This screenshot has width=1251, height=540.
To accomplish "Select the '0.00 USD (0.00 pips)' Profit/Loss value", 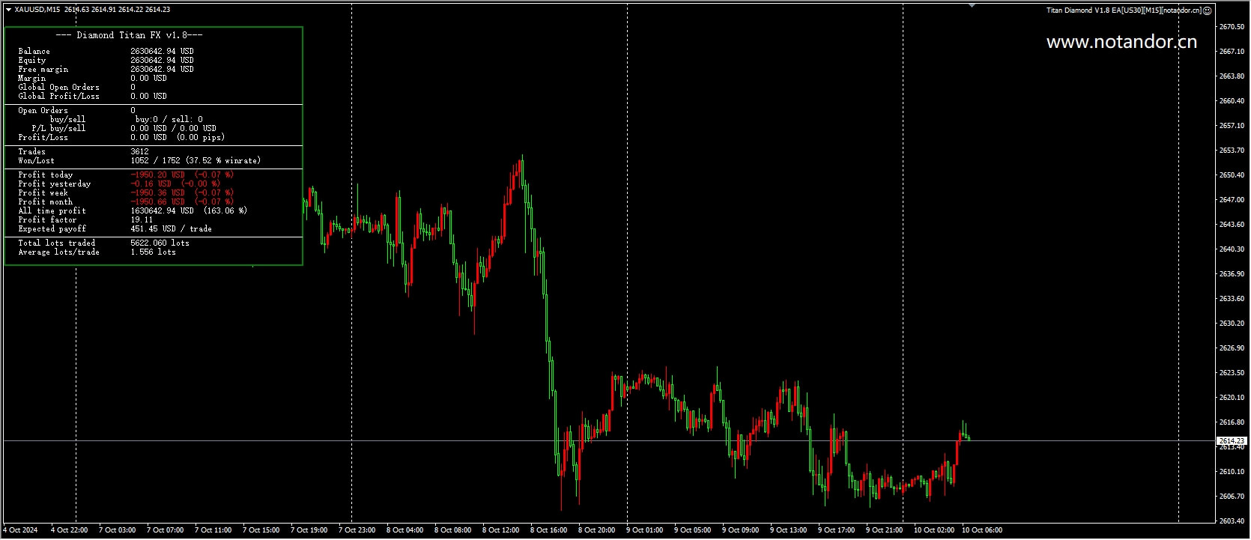I will click(x=178, y=138).
